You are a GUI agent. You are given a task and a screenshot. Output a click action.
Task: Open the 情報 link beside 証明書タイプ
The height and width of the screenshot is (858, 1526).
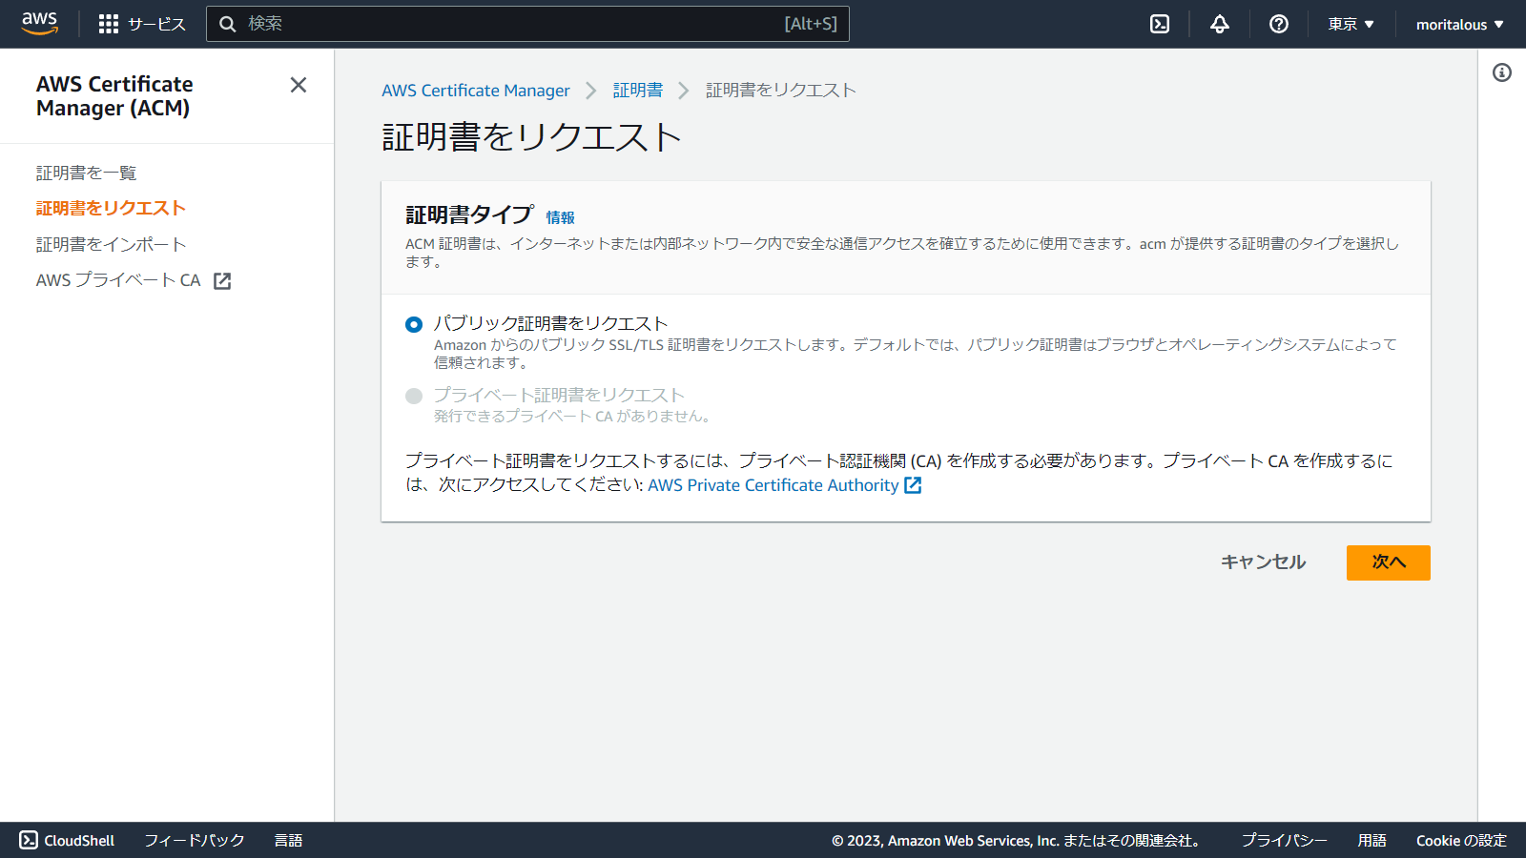tap(559, 217)
